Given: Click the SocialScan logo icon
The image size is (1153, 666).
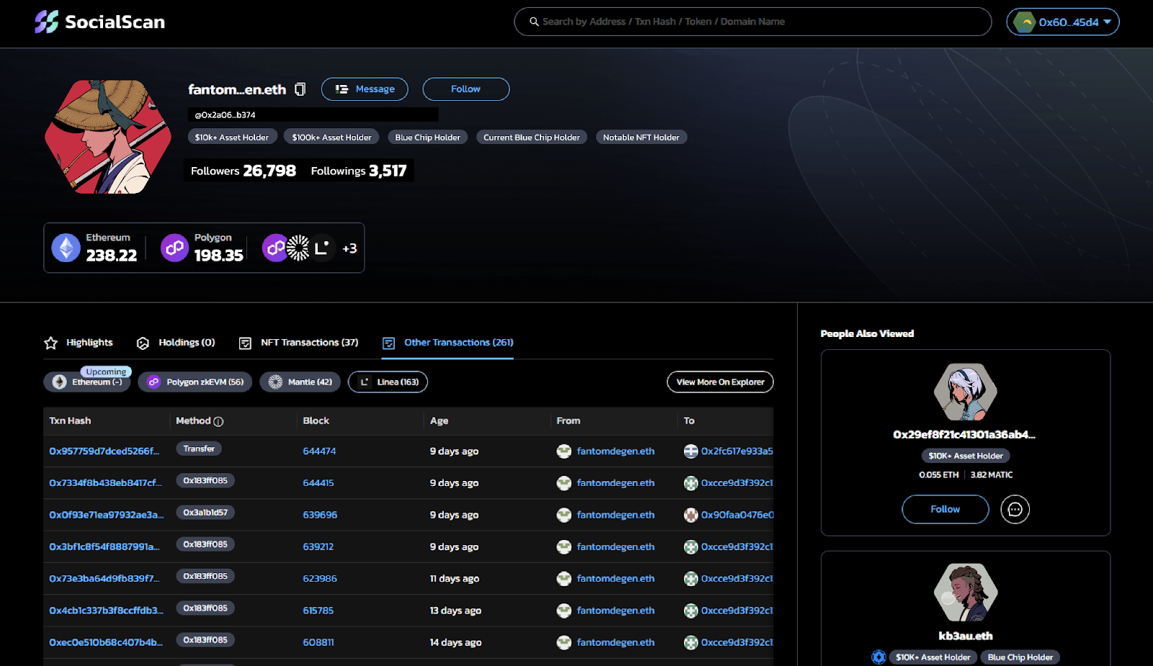Looking at the screenshot, I should [x=47, y=22].
